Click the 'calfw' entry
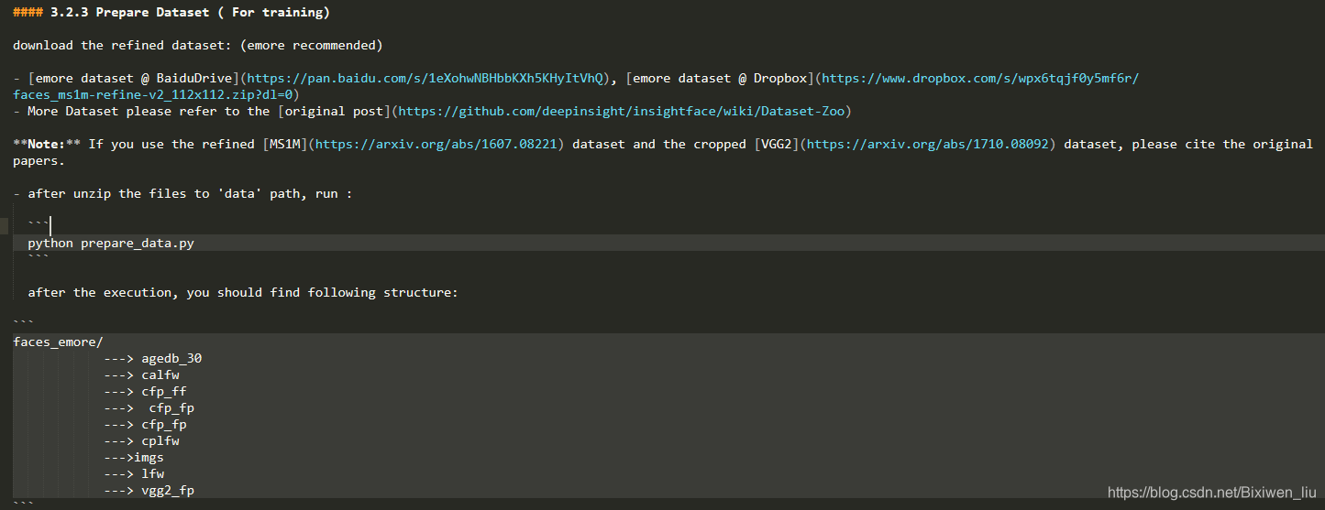This screenshot has height=510, width=1325. pos(160,374)
